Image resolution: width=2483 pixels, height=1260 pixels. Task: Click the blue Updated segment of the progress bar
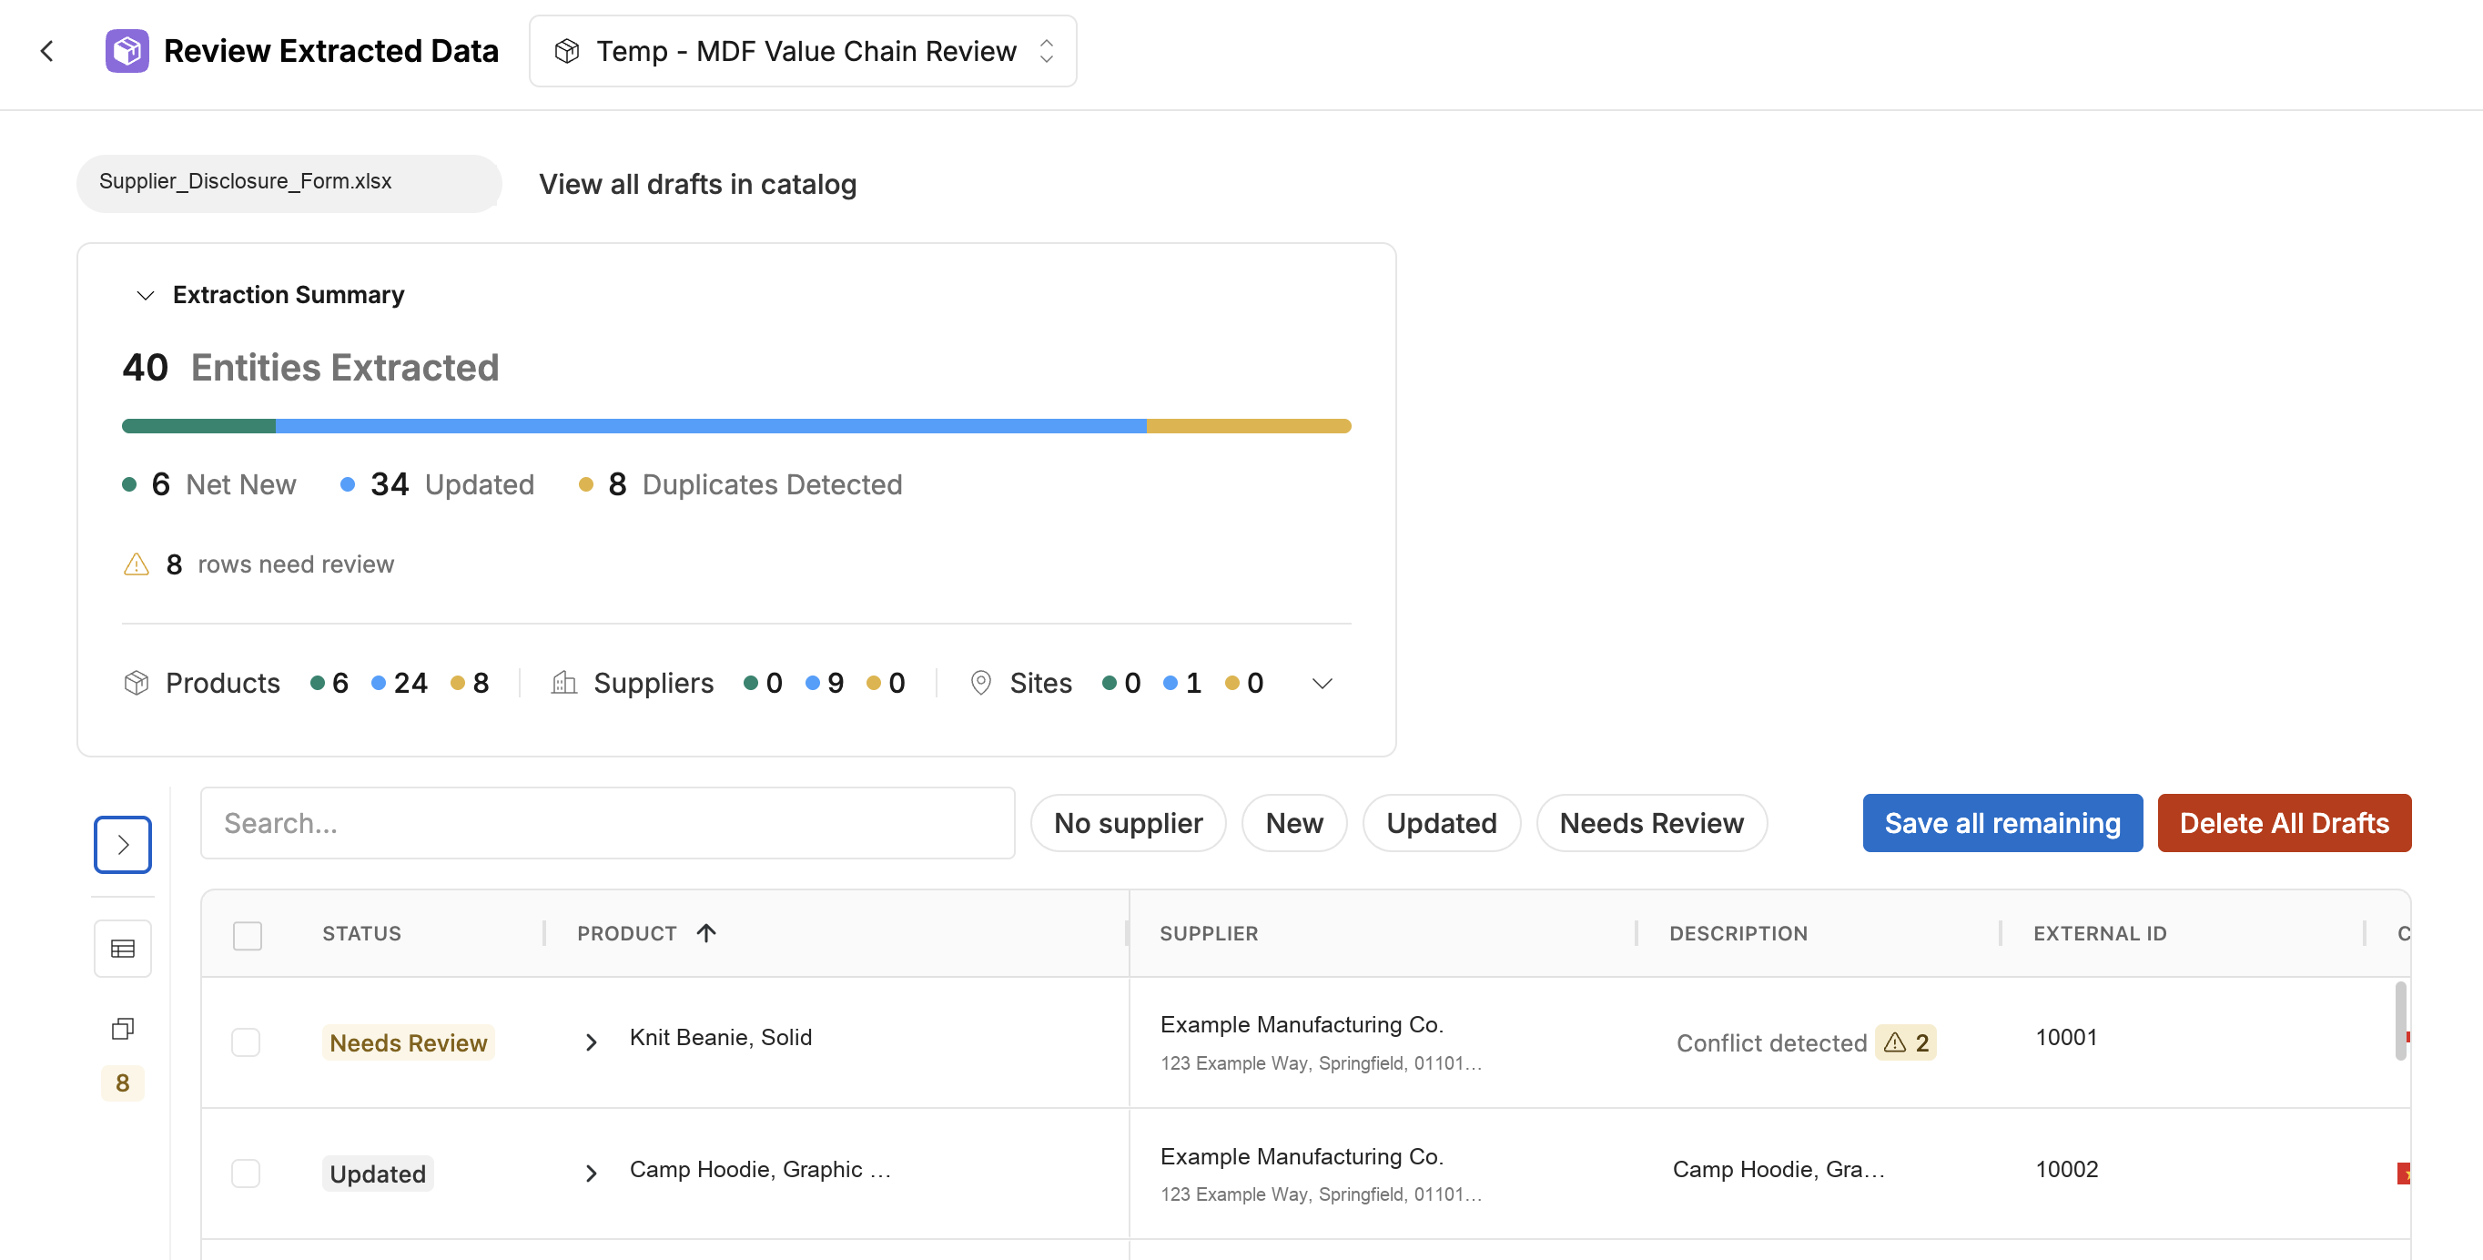(x=710, y=426)
